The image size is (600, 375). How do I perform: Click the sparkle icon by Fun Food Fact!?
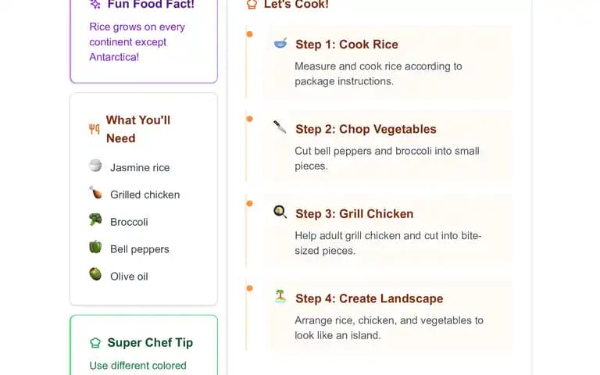pos(95,4)
